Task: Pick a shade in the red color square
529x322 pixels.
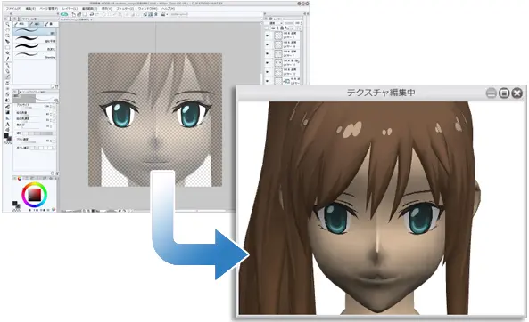Action: 35,195
